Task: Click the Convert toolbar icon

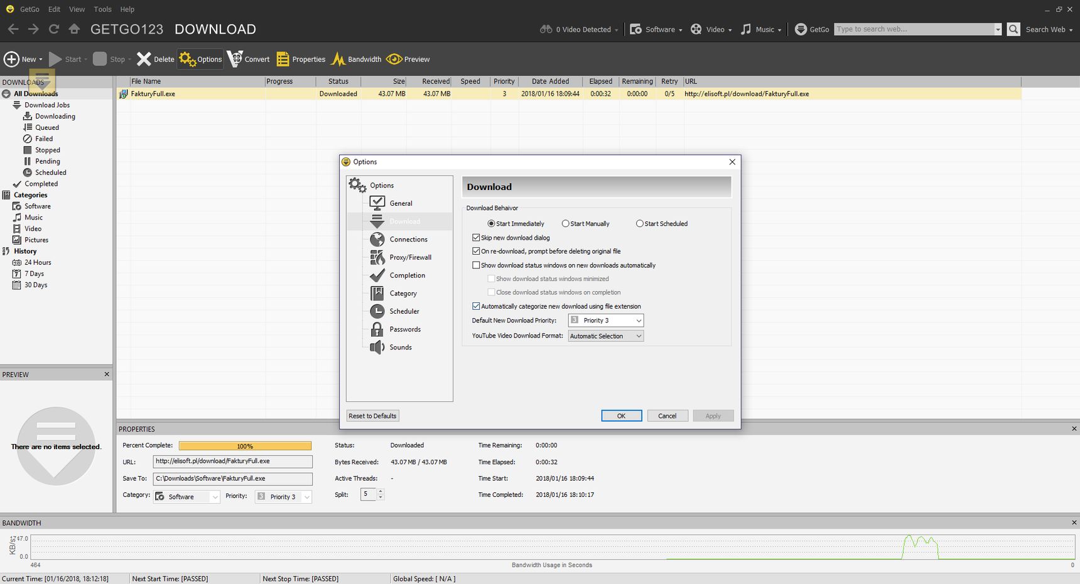Action: coord(235,59)
